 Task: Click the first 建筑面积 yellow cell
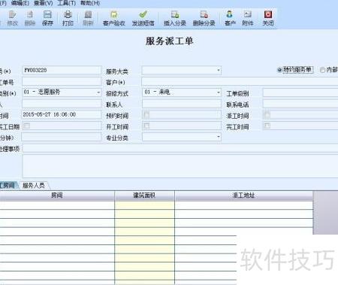pyautogui.click(x=144, y=205)
